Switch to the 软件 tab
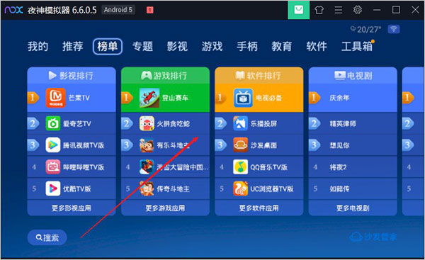425x260 pixels. pos(317,46)
